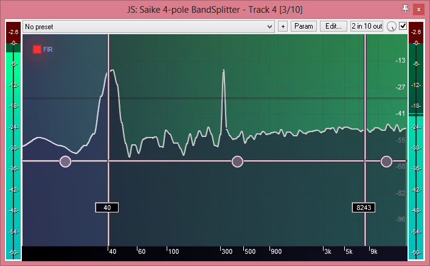Click the left input level meter
The width and height of the screenshot is (430, 266).
click(x=13, y=141)
